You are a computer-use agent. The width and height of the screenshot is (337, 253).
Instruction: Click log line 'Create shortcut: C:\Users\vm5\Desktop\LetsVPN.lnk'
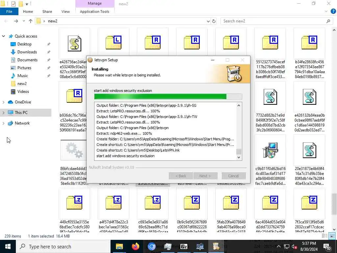click(x=138, y=150)
